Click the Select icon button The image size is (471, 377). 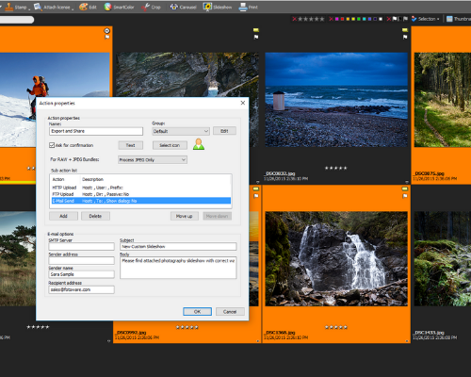tap(170, 145)
